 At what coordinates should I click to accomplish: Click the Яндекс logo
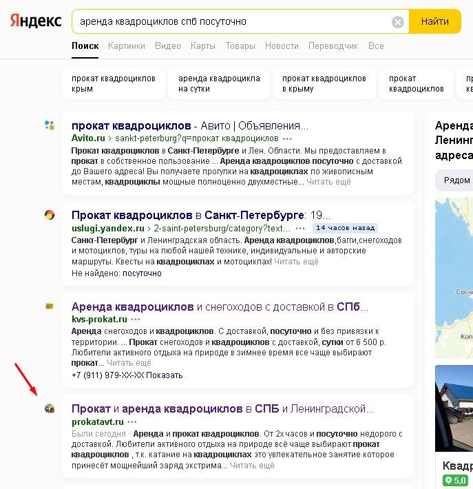point(36,21)
